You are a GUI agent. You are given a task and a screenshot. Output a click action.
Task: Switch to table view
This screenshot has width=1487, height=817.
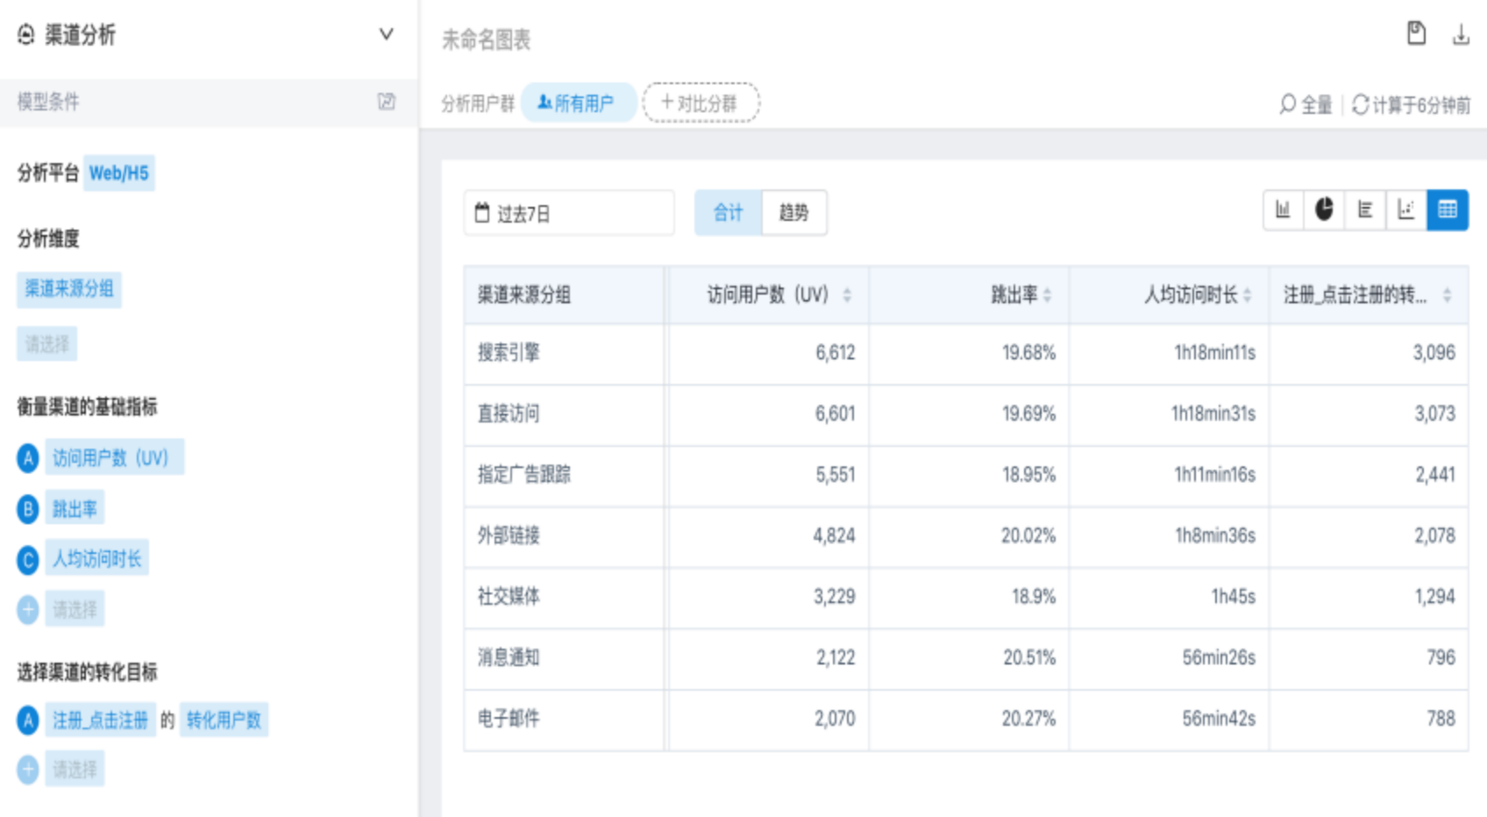click(1448, 210)
